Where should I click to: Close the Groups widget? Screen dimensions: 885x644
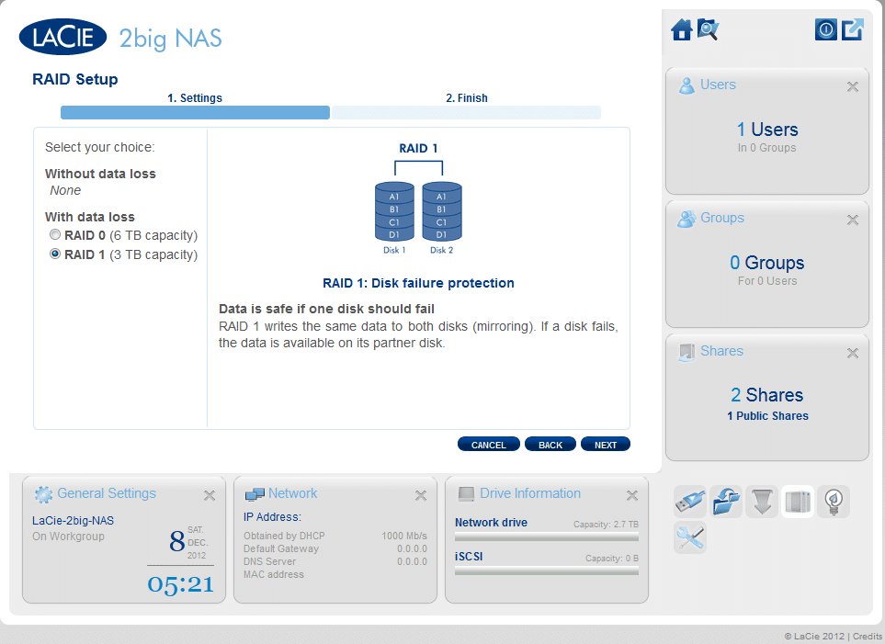click(853, 220)
